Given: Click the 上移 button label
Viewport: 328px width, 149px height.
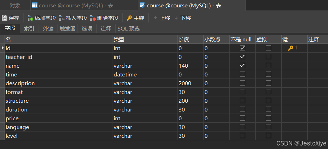Looking at the screenshot, I should [x=165, y=18].
